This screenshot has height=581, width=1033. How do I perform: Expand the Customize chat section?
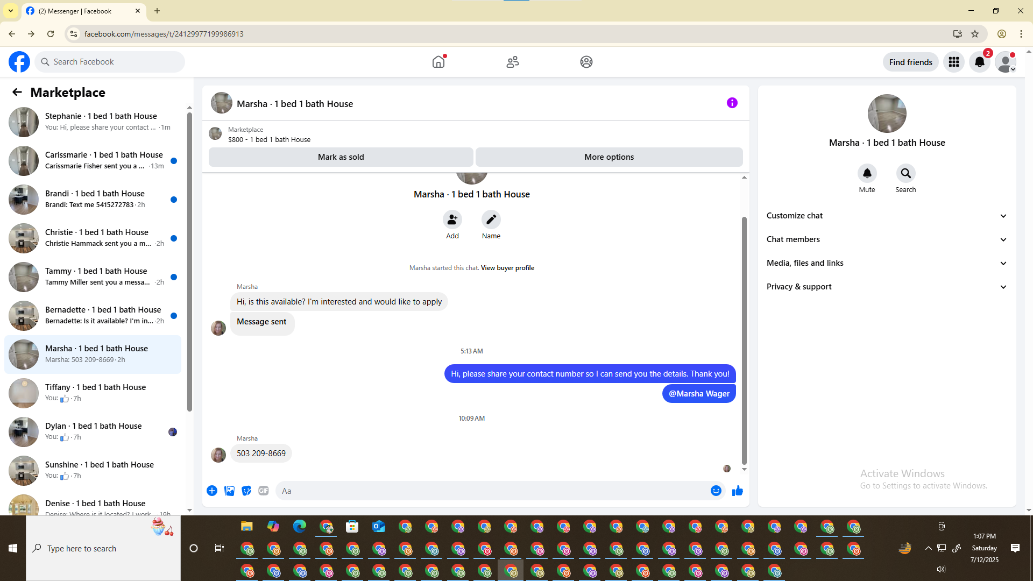point(886,216)
